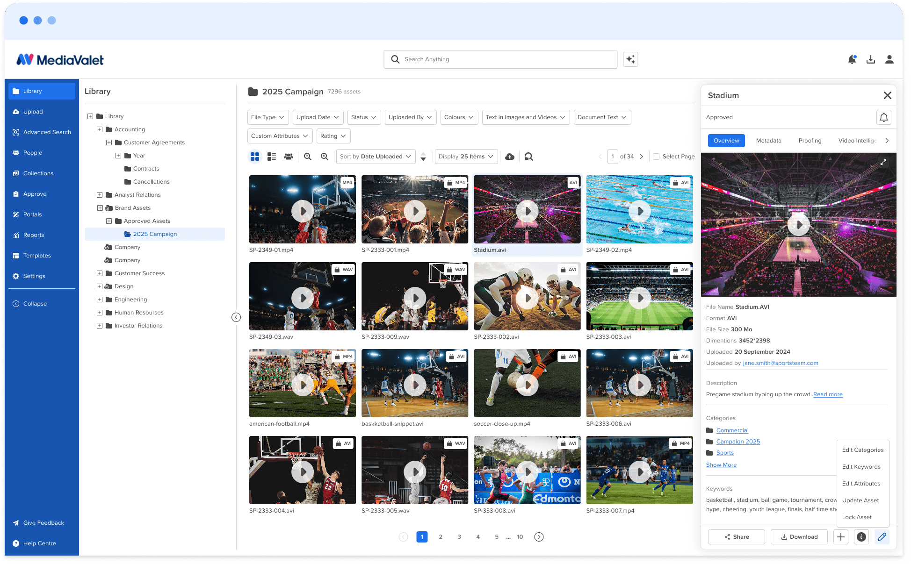Expand the Accounting folder in tree
This screenshot has height=564, width=911.
click(100, 129)
